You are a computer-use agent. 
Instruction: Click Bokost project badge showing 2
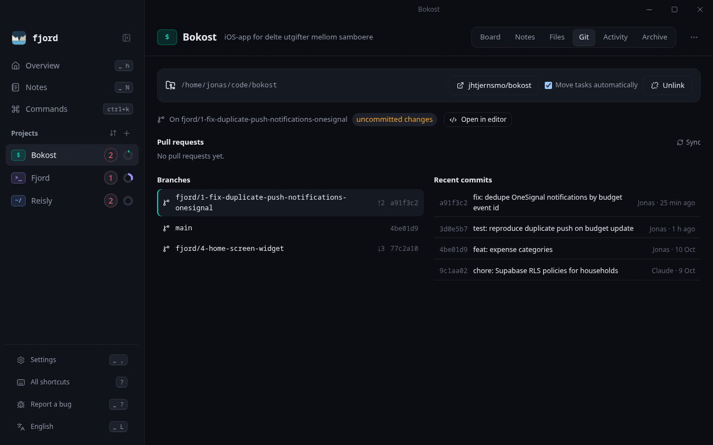pyautogui.click(x=110, y=155)
